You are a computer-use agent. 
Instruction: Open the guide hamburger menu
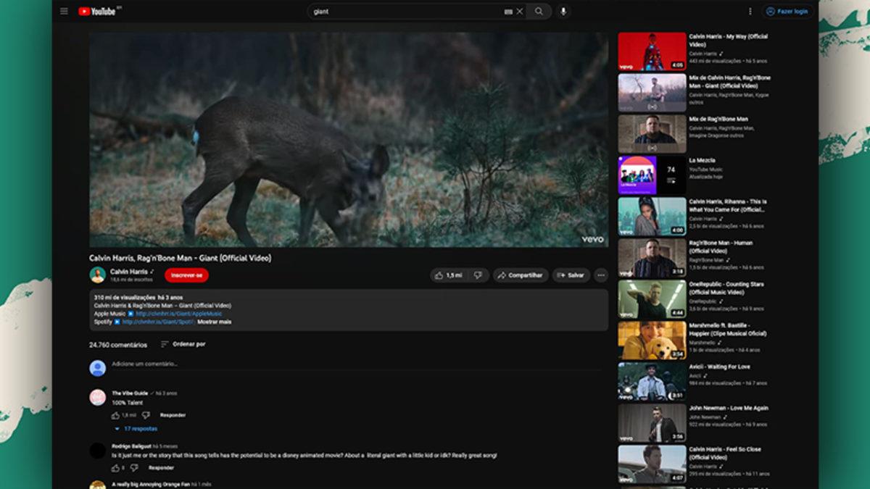(x=64, y=11)
